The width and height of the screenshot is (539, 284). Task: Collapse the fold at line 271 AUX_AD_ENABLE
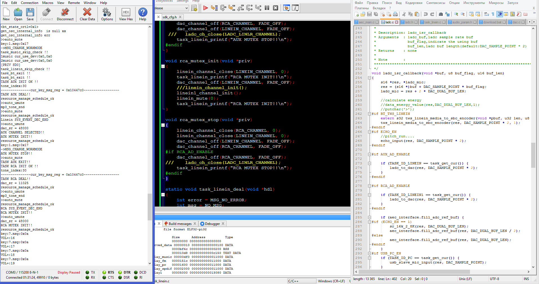coord(369,155)
